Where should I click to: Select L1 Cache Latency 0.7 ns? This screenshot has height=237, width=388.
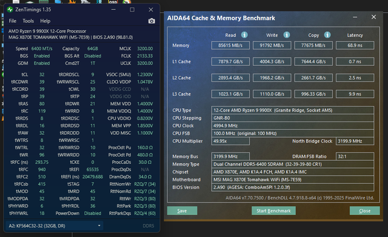[355, 62]
